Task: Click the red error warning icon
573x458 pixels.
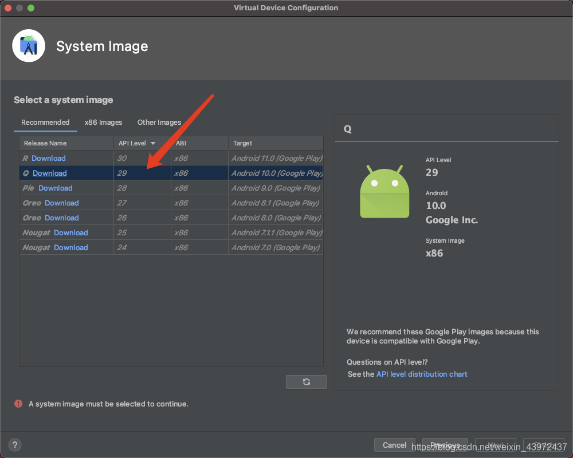Action: point(18,404)
